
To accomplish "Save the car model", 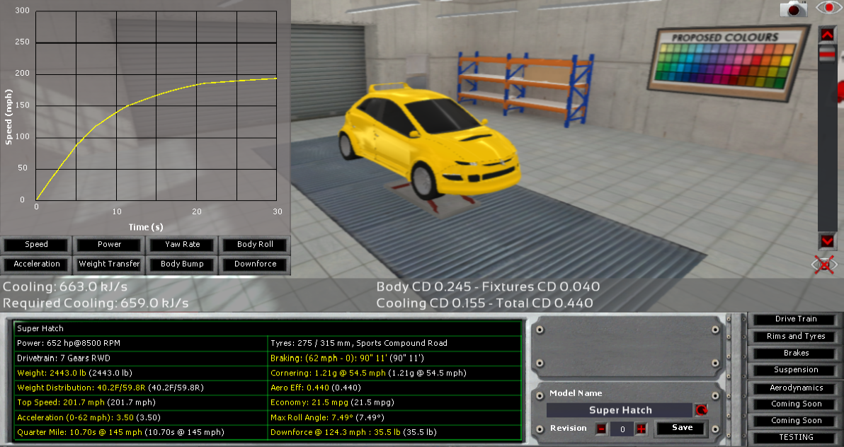I will point(682,428).
